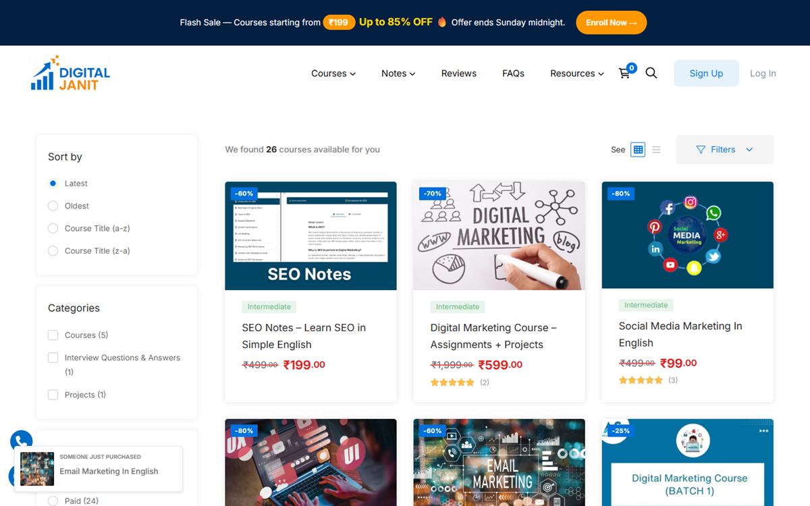Click the ₹599.00 sale price
Screen dimensions: 810x506
point(500,365)
